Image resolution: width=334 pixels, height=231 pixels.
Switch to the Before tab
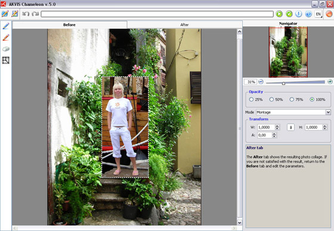coord(69,24)
